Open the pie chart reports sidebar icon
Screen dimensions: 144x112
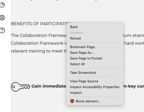(2, 5)
